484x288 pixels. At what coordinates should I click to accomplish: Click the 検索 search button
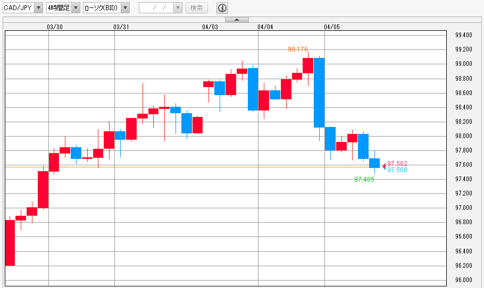[197, 8]
